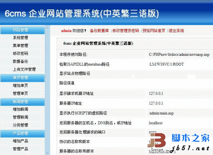Click the 本程序绝对路径 label
213x155 pixels.
click(73, 54)
